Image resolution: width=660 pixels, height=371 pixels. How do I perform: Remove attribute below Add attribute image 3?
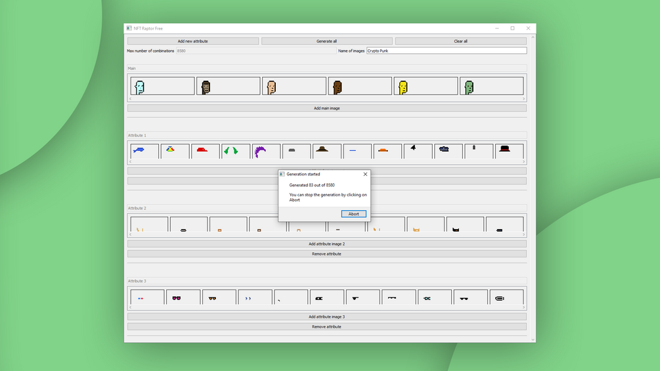(326, 327)
